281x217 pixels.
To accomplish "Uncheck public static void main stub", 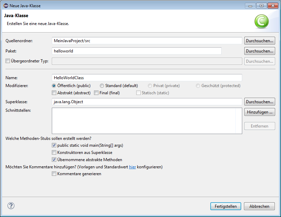I will 54,145.
